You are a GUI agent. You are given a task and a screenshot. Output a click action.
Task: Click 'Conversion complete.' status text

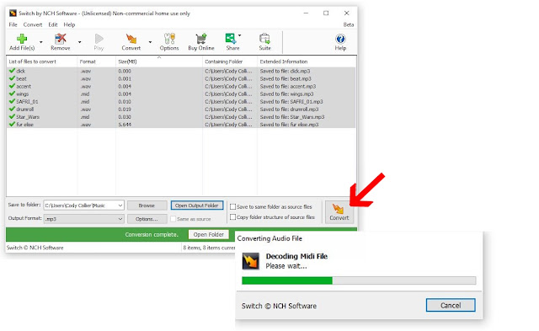click(152, 234)
